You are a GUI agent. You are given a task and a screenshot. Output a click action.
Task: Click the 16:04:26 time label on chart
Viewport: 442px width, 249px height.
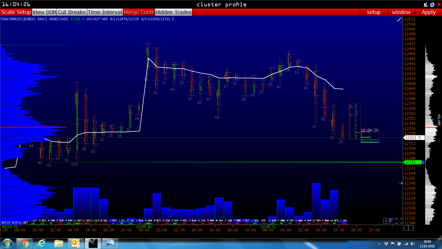pyautogui.click(x=370, y=130)
